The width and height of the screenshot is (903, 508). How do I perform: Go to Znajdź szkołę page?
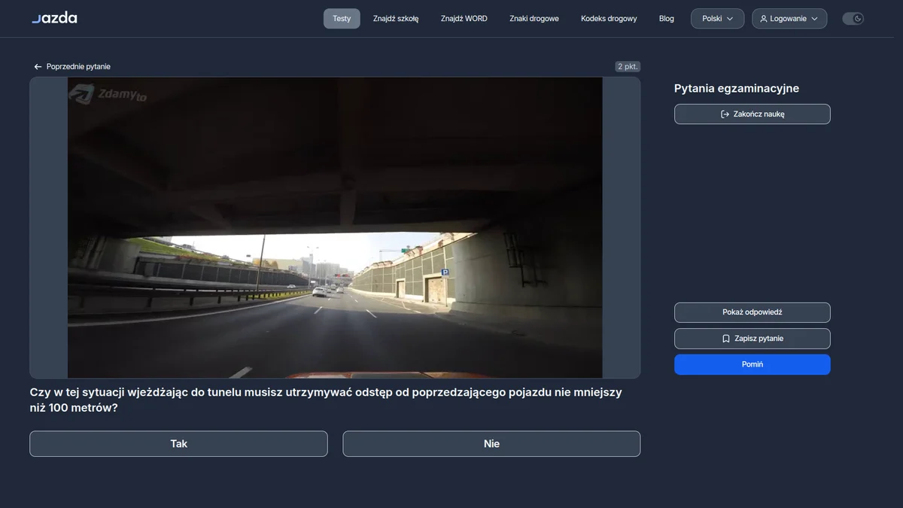point(396,19)
